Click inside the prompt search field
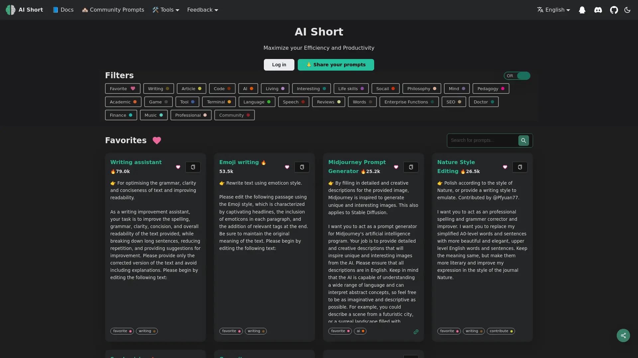 (x=482, y=140)
